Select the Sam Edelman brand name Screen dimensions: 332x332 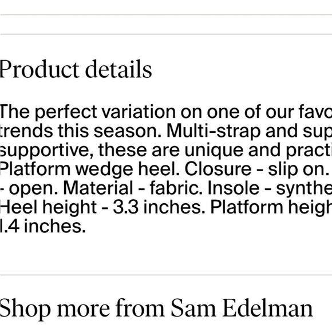(x=242, y=308)
